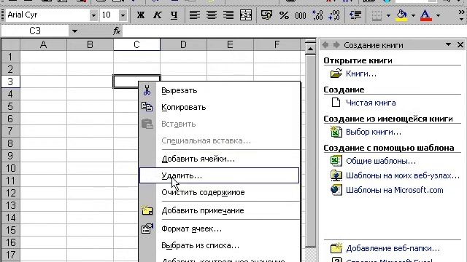This screenshot has height=262, width=467.
Task: Click the font size field showing 10
Action: click(x=109, y=15)
